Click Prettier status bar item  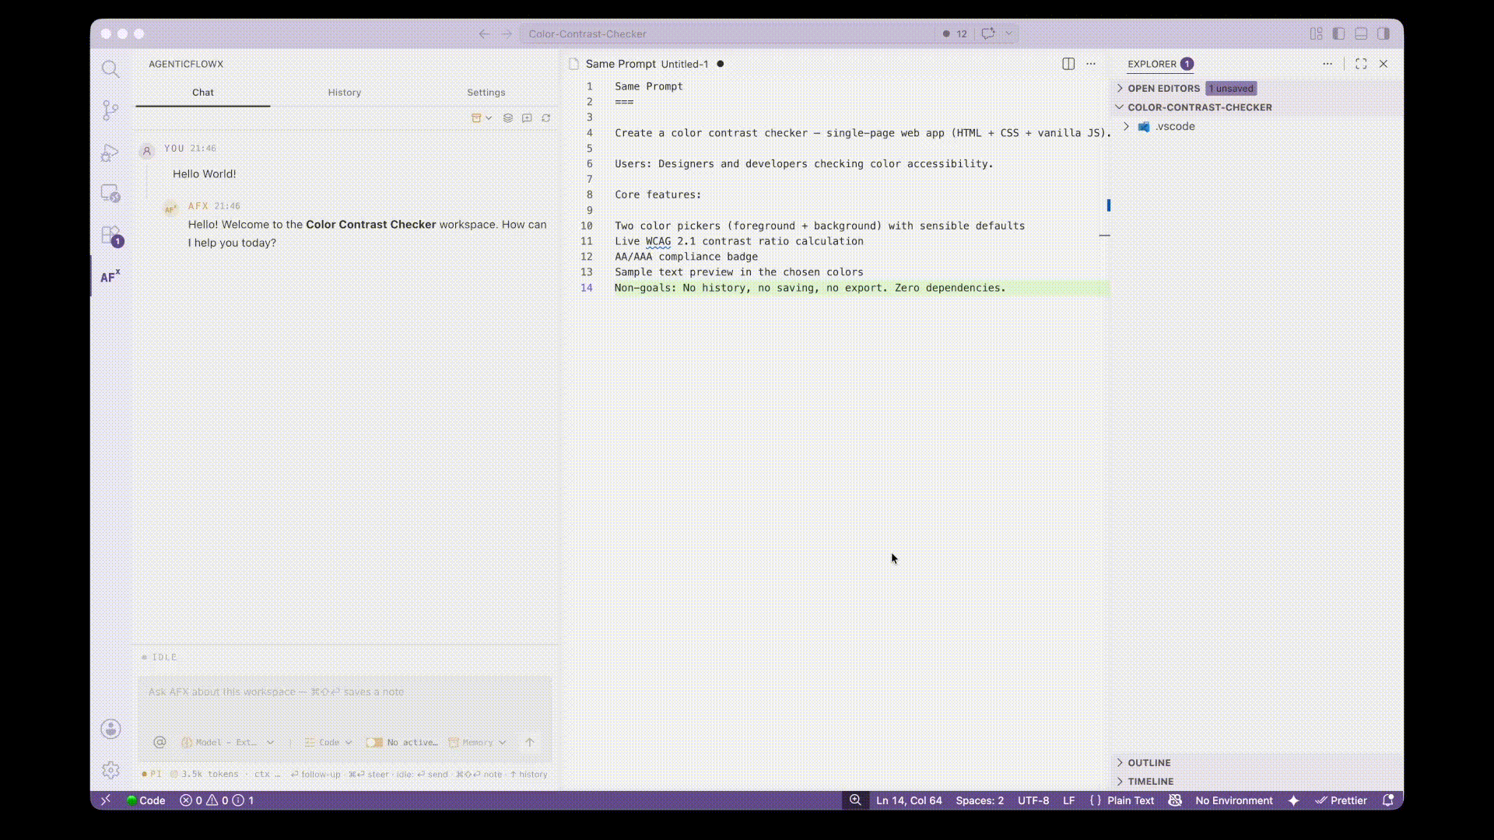point(1341,800)
